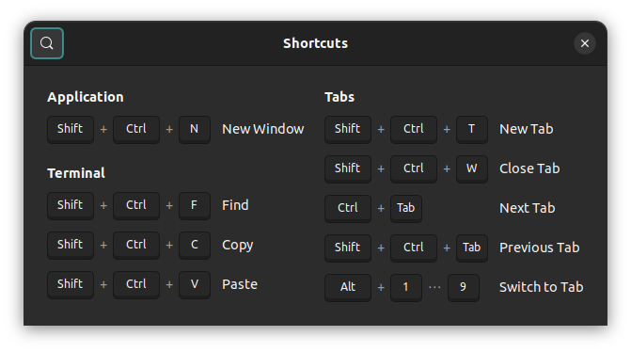The height and width of the screenshot is (352, 631).
Task: Click the F key for Find
Action: (195, 205)
